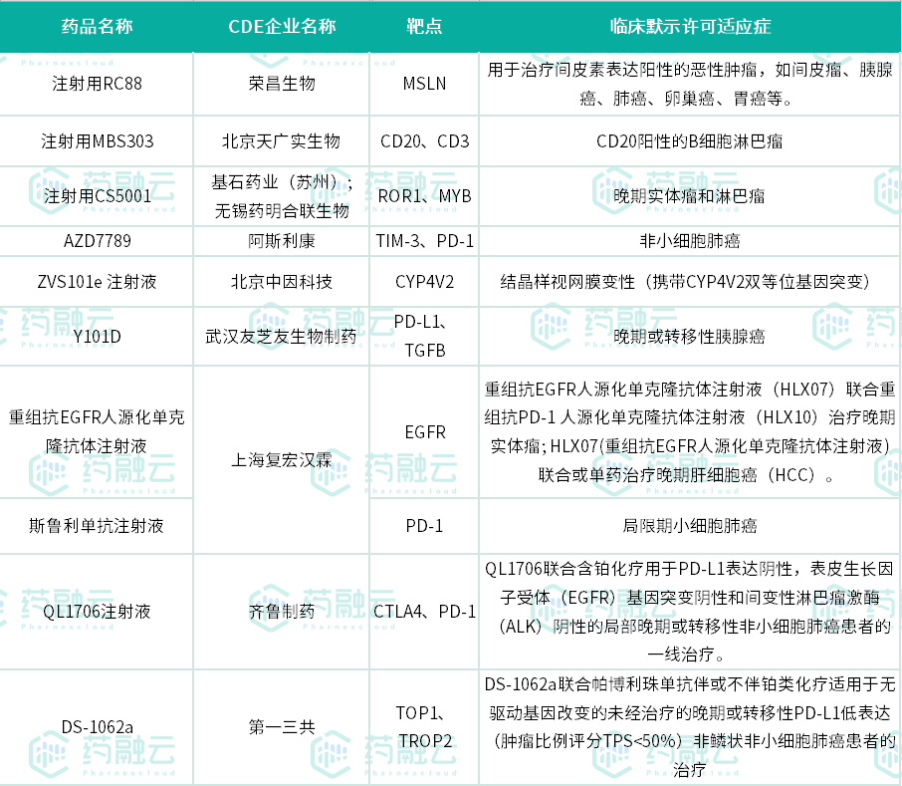Select the 武汉友芝友生物制药 company cell
The width and height of the screenshot is (902, 786).
click(x=282, y=337)
